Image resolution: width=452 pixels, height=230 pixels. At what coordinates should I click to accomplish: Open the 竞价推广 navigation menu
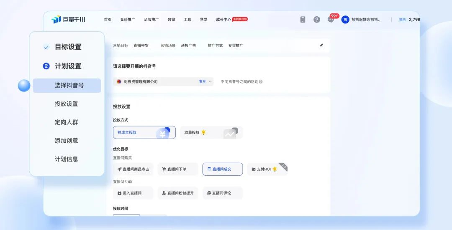tap(127, 20)
